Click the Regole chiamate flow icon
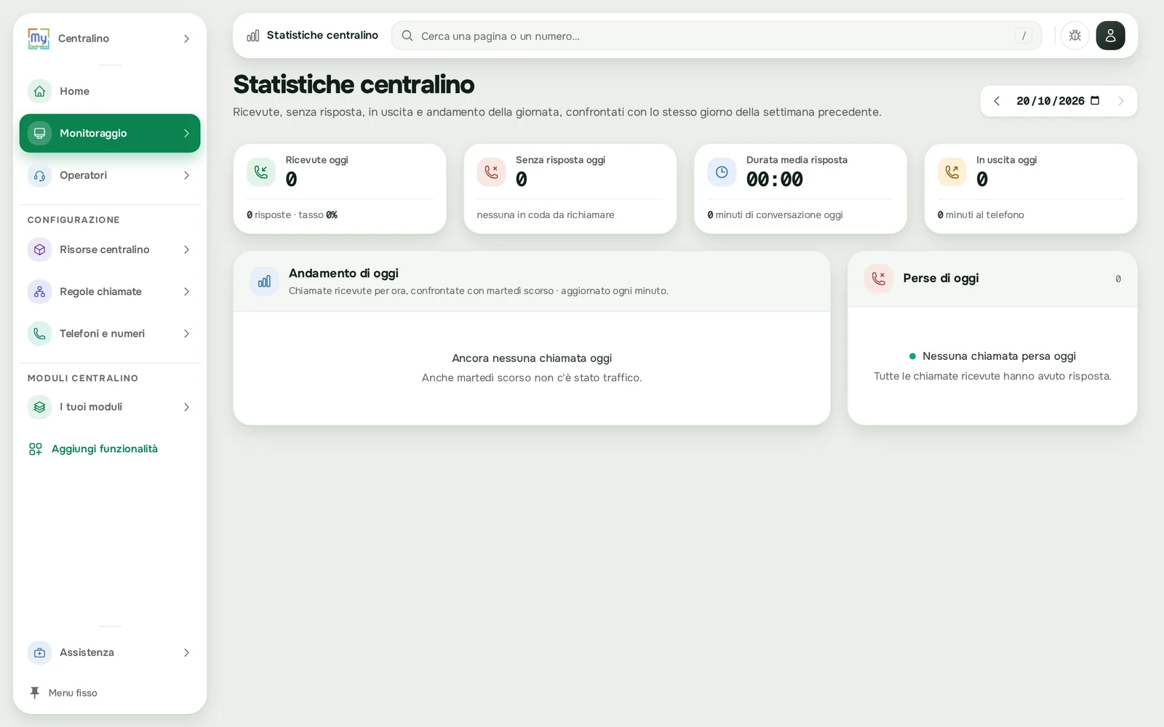 [x=39, y=292]
